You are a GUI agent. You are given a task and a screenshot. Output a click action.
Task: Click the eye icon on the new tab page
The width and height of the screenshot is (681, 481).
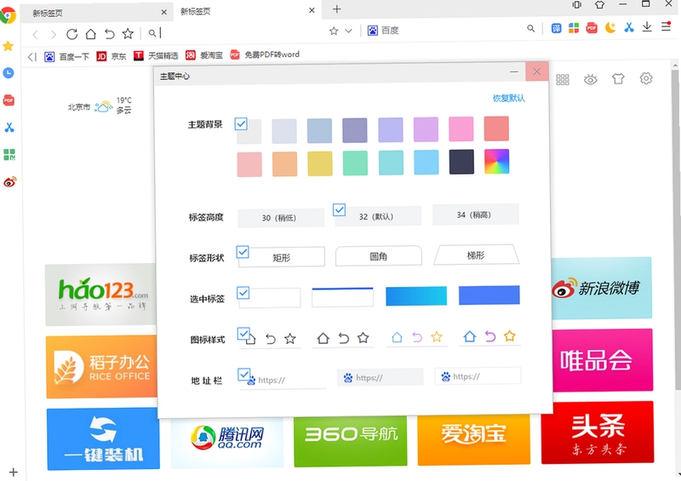tap(590, 79)
